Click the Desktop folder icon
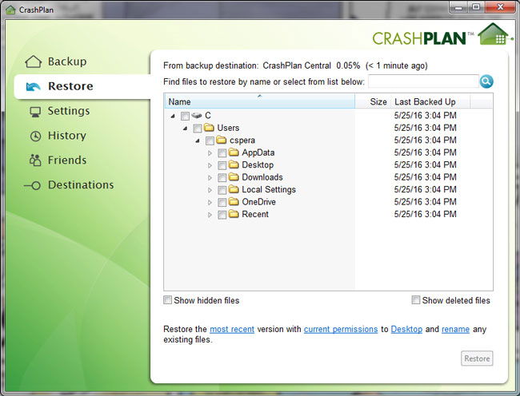Viewport: 520px width, 396px height. [x=234, y=164]
